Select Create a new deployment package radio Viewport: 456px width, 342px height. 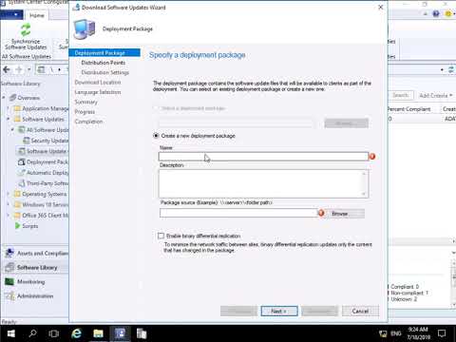pos(156,136)
